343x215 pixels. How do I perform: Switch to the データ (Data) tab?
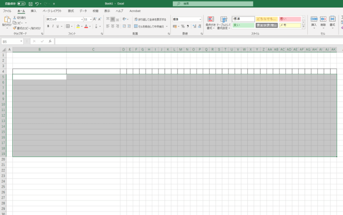(x=83, y=11)
